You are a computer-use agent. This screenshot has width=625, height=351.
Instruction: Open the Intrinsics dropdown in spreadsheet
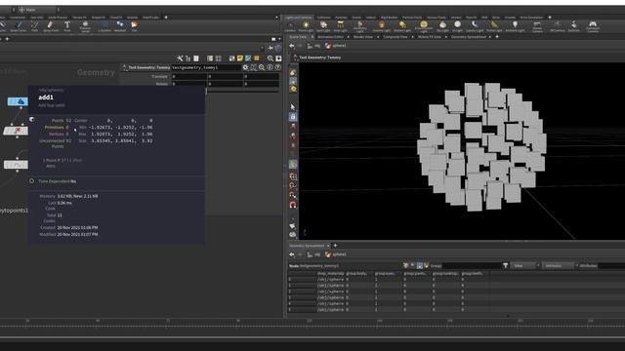(560, 265)
